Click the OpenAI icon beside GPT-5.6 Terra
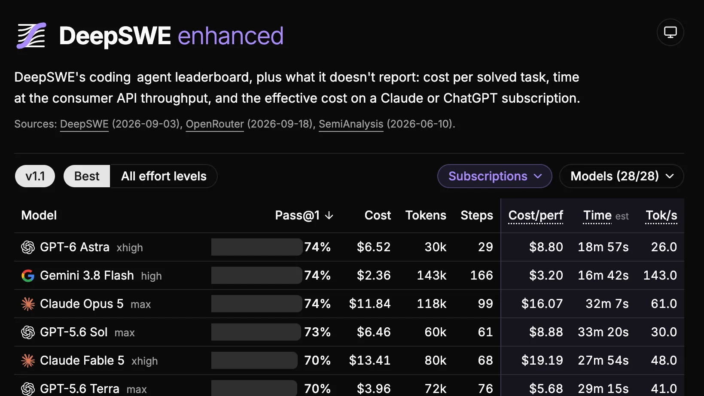The width and height of the screenshot is (704, 396). pyautogui.click(x=28, y=389)
